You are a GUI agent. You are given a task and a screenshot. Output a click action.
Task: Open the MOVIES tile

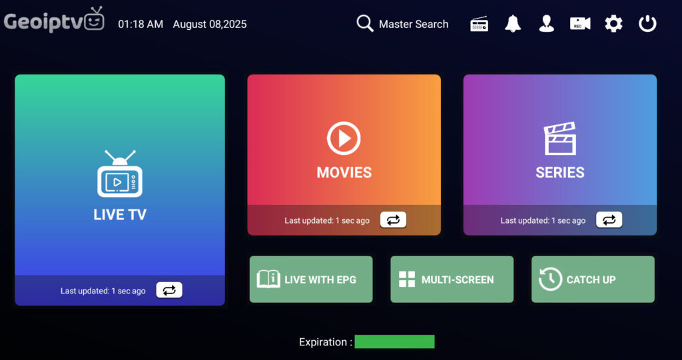point(344,155)
